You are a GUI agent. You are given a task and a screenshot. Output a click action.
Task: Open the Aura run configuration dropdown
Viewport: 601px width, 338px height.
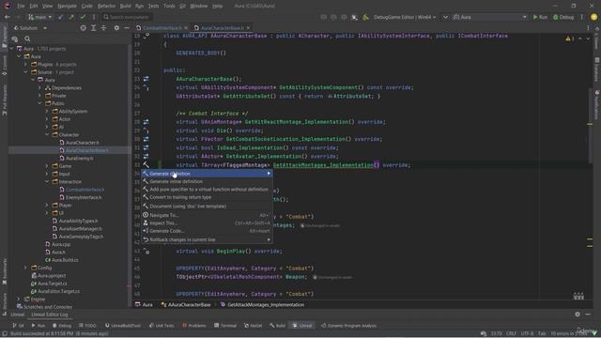click(490, 17)
